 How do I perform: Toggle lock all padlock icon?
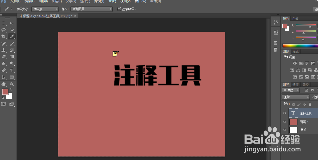click(x=310, y=104)
